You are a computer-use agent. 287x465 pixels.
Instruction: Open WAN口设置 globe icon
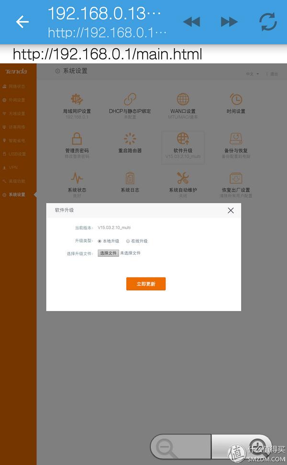[183, 99]
